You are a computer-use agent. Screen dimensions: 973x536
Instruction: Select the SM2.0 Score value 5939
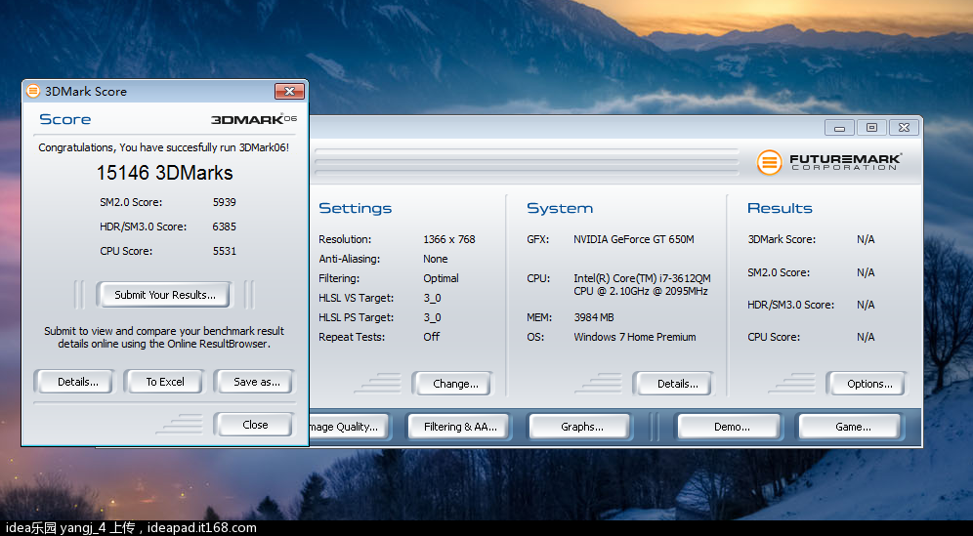tap(224, 202)
